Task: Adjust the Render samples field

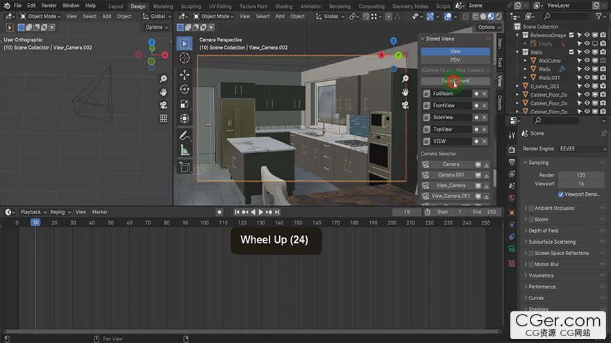Action: coord(580,175)
